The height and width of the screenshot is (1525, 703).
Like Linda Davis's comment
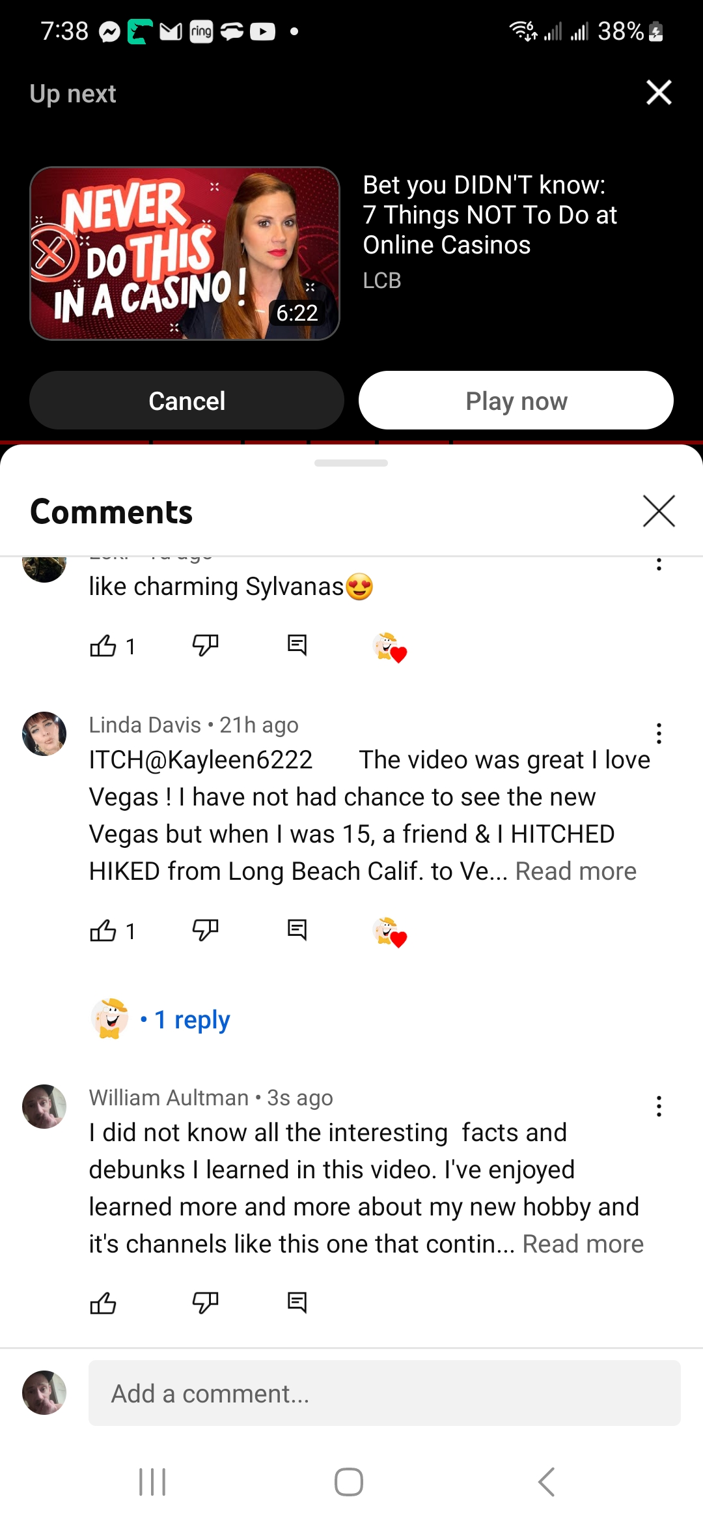(103, 931)
